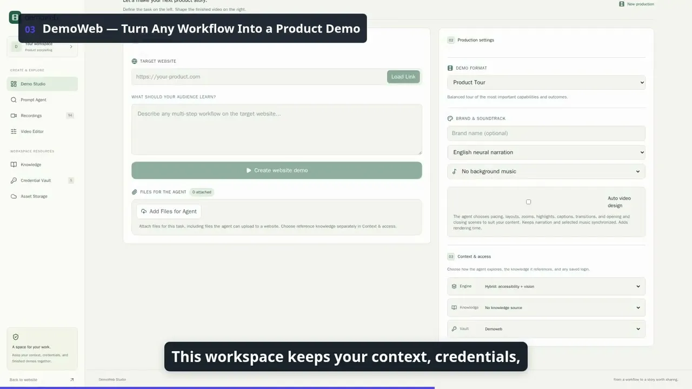Start a New production
692x389 pixels.
636,4
